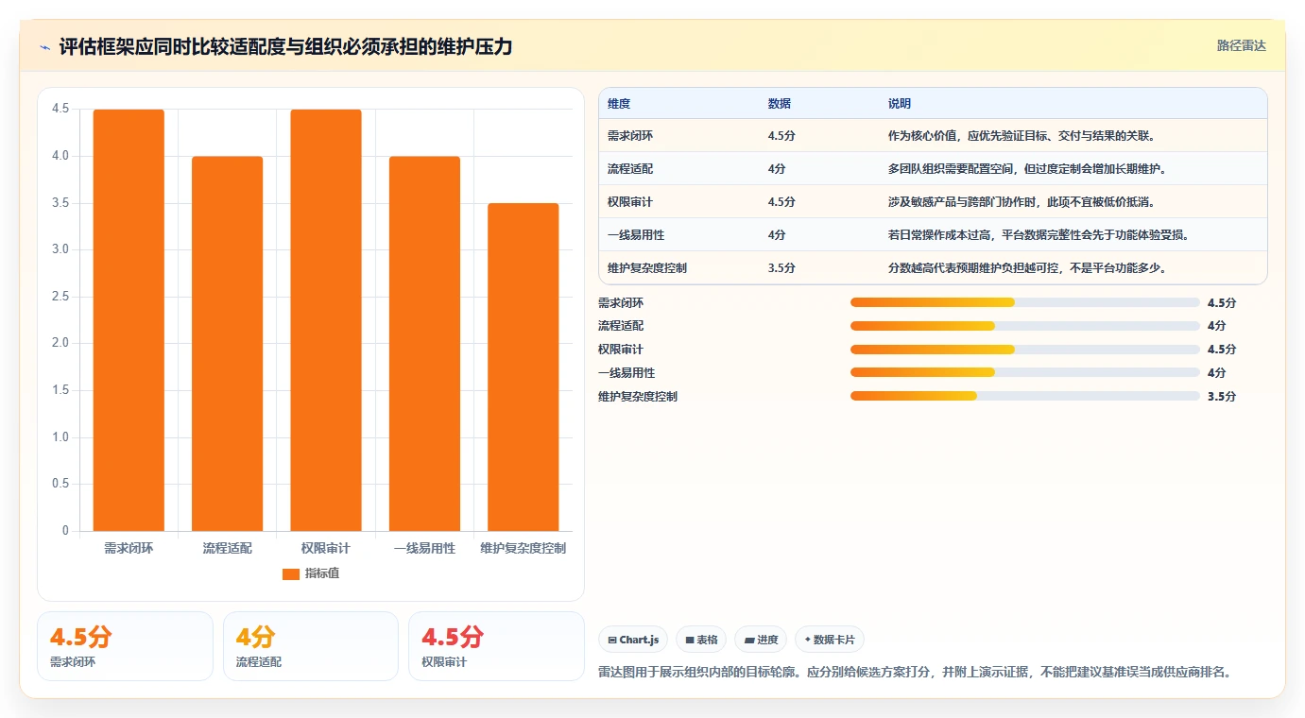Click description starting 多团队组织需要配置空间
The width and height of the screenshot is (1305, 718).
point(1028,169)
